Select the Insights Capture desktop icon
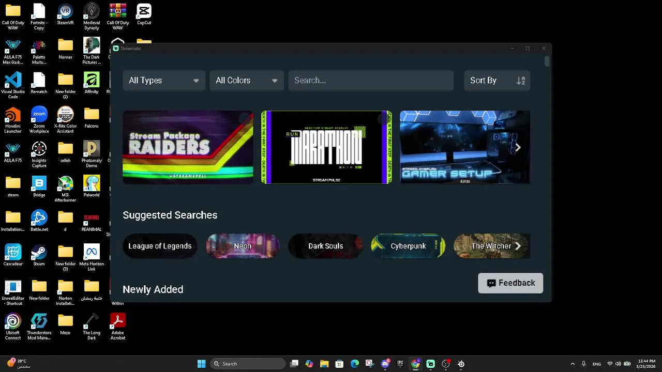 [x=39, y=155]
